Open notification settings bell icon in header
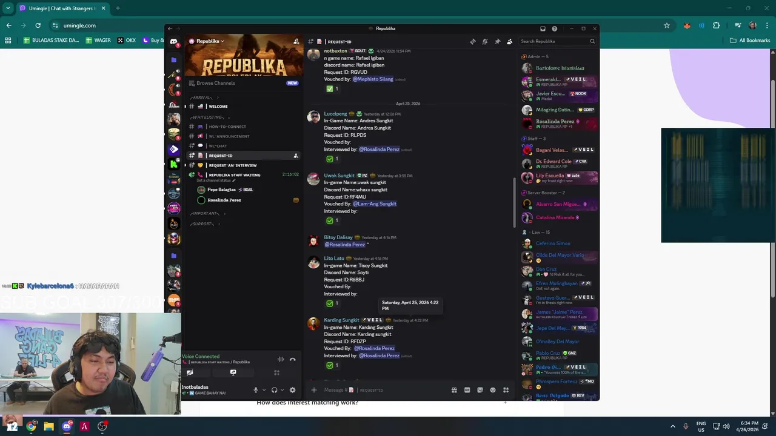The width and height of the screenshot is (776, 436). [x=485, y=42]
